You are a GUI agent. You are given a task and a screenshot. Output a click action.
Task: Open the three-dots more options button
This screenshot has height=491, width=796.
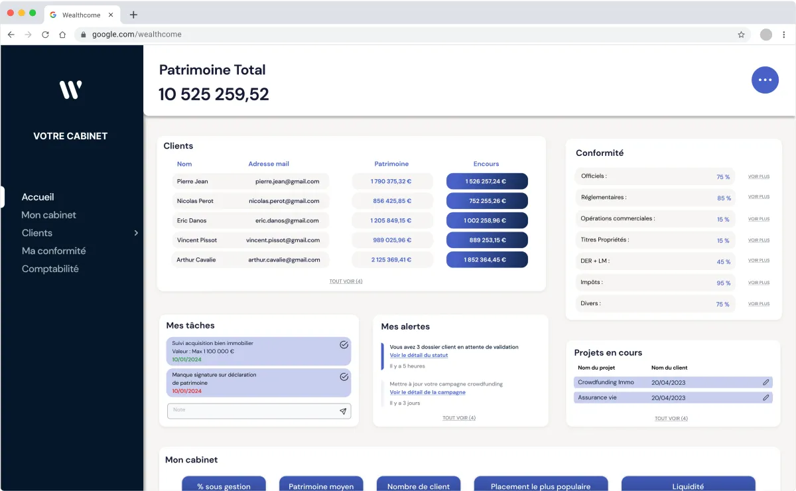765,80
